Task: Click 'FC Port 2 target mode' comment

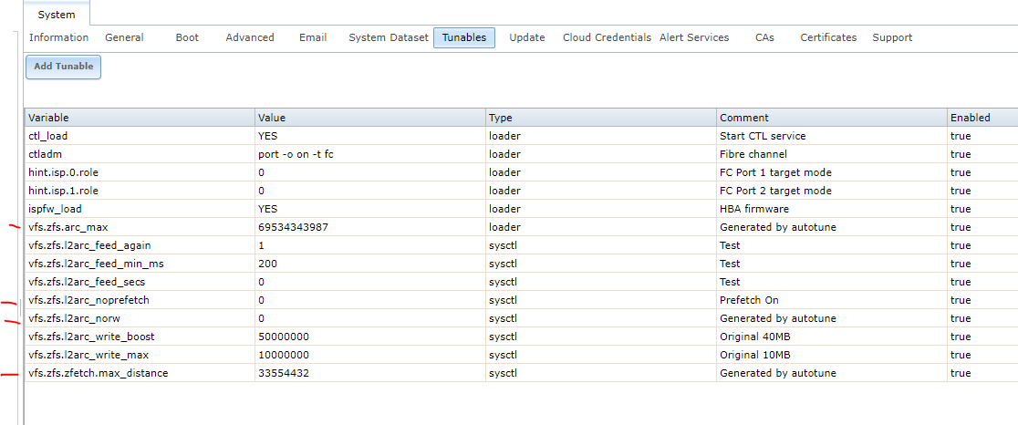Action: click(776, 191)
